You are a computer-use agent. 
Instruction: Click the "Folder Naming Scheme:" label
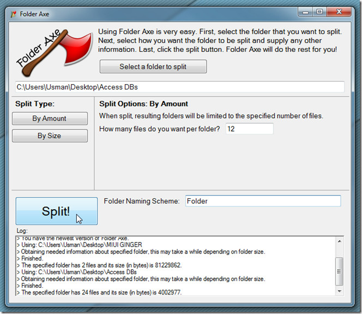click(x=142, y=201)
